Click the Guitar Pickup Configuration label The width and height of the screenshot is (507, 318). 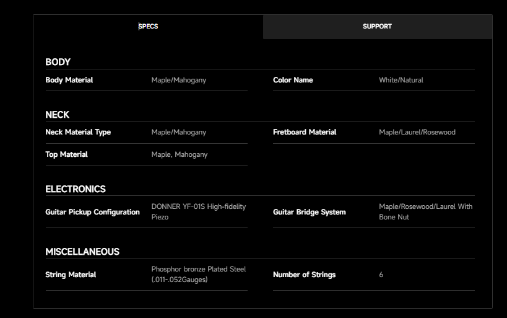pos(92,212)
